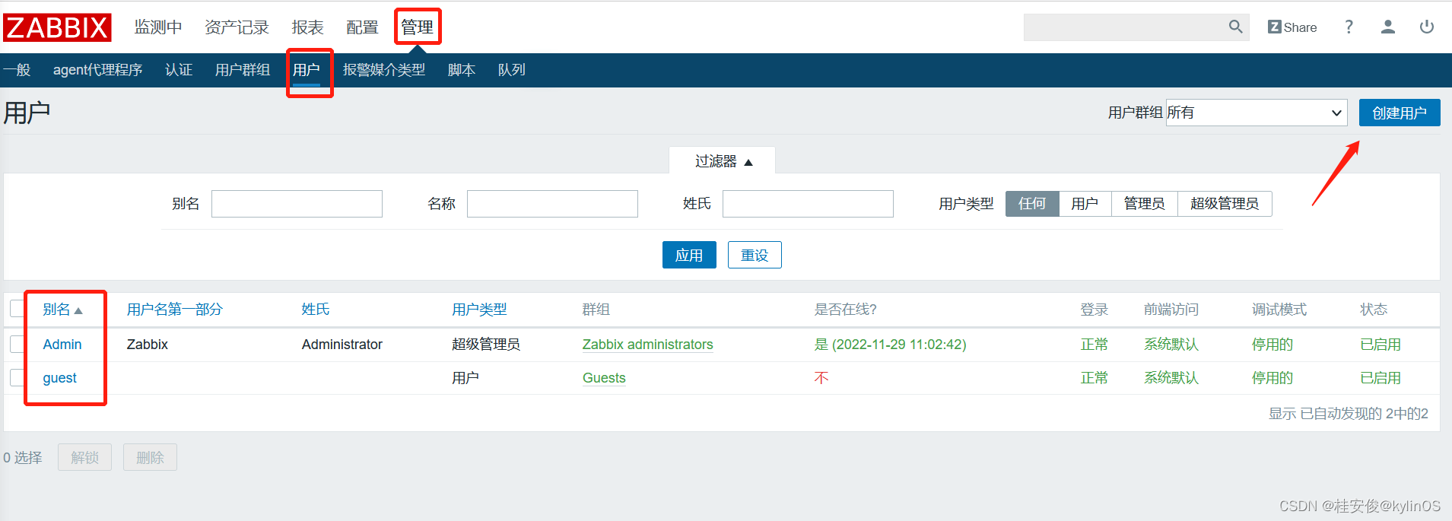Open the help question mark icon
Screen dimensions: 1452x521
pos(1349,27)
